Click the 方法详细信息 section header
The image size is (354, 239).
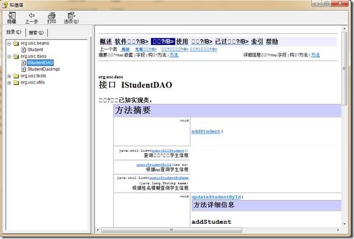click(266, 205)
